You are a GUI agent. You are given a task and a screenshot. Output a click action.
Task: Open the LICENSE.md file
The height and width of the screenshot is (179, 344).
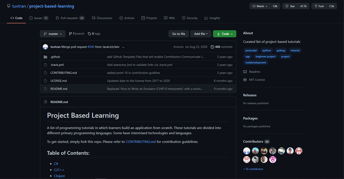click(58, 81)
